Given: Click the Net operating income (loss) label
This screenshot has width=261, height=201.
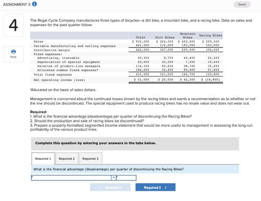Looking at the screenshot, I should tap(59, 80).
